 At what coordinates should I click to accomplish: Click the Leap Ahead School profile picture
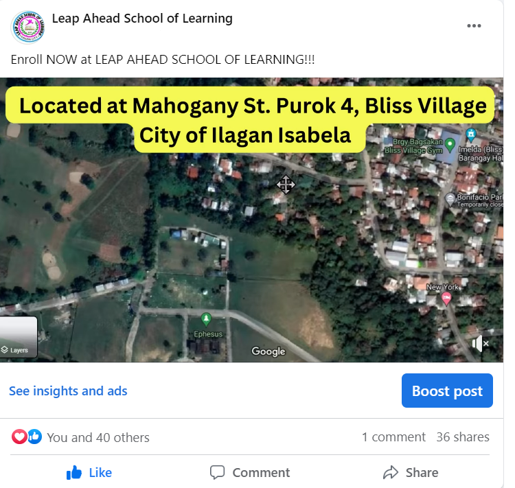[x=27, y=27]
